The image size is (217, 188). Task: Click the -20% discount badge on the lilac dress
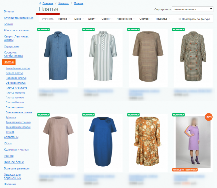pyautogui.click(x=209, y=117)
